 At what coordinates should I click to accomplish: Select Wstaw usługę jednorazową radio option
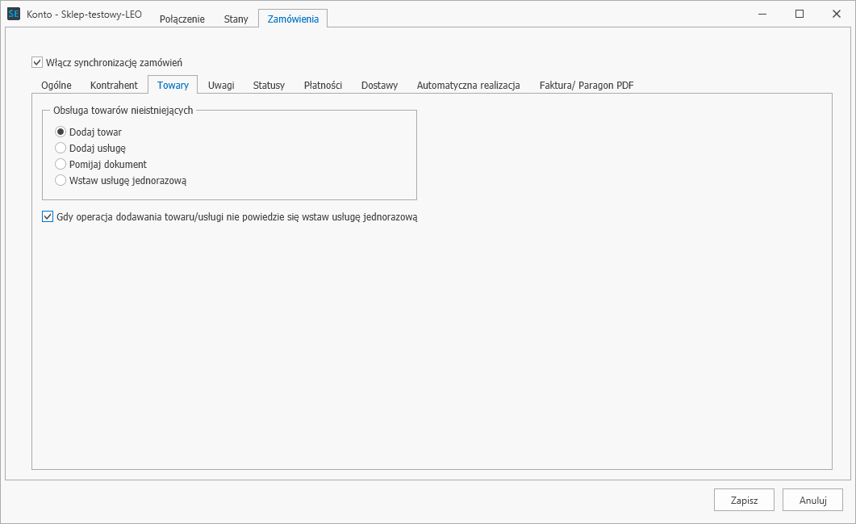click(x=61, y=180)
